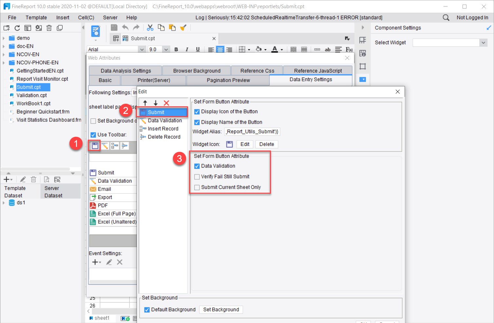Screen dimensions: 494x323
Task: Click the Save template toolbar icon
Action: click(114, 28)
